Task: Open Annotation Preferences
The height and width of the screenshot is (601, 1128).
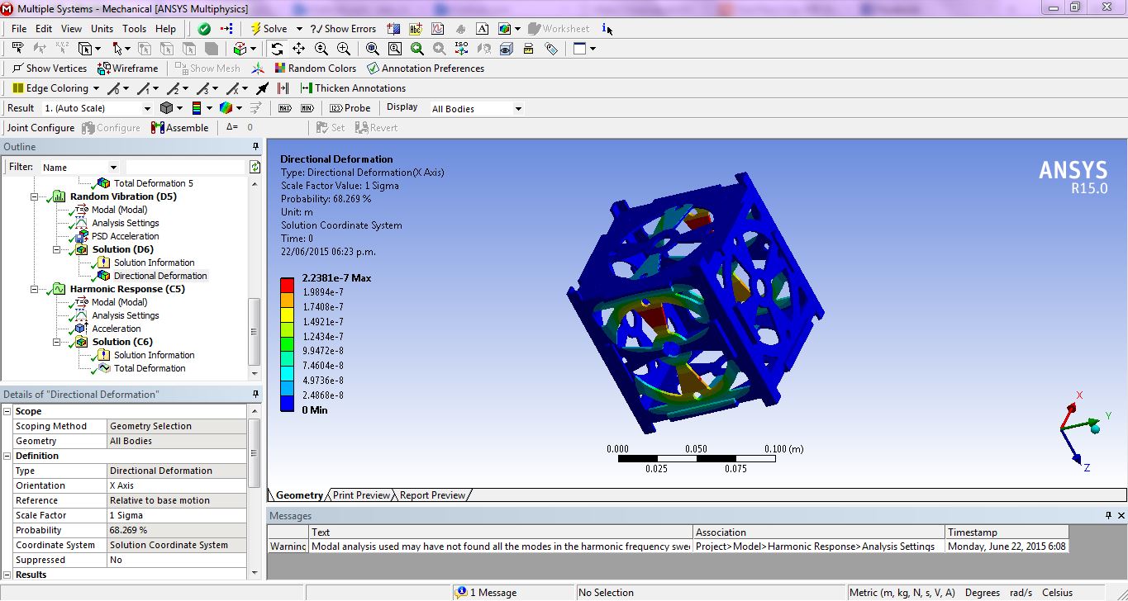Action: pos(426,69)
